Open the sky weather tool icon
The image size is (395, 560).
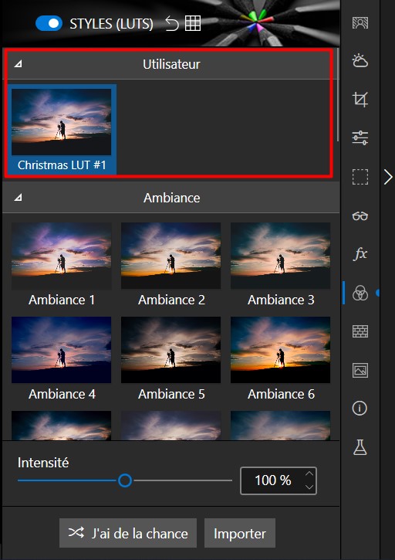coord(360,61)
